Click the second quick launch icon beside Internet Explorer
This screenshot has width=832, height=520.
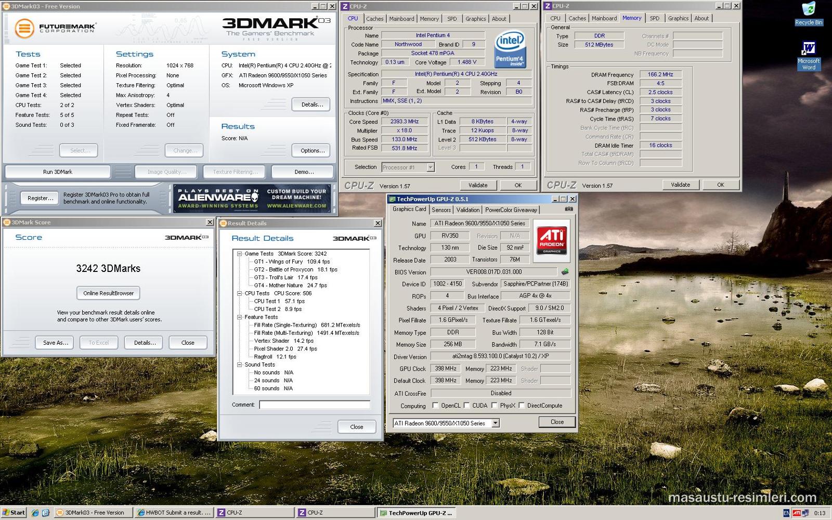click(45, 513)
